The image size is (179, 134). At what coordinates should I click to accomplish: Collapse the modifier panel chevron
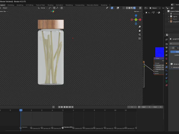tap(171, 48)
